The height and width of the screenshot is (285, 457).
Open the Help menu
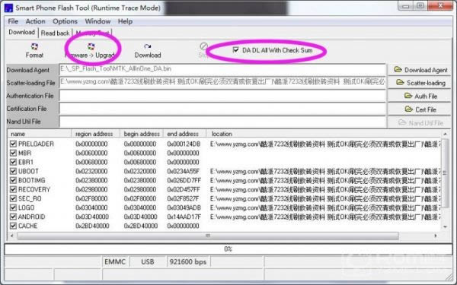pos(125,21)
